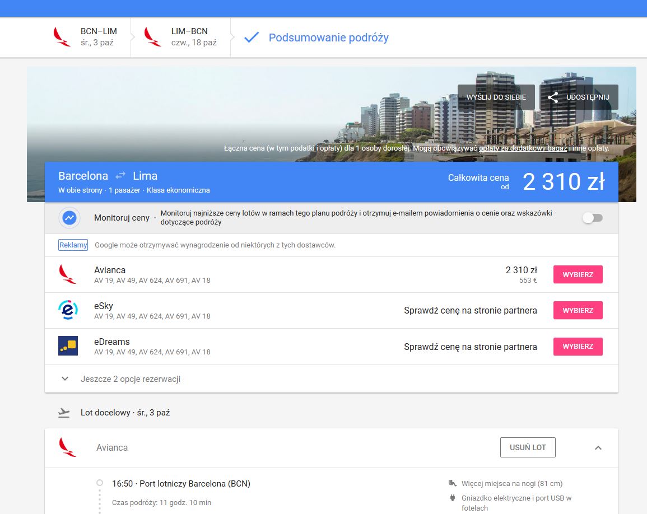Collapse the Avianca flight details chevron
The width and height of the screenshot is (647, 514).
[598, 447]
